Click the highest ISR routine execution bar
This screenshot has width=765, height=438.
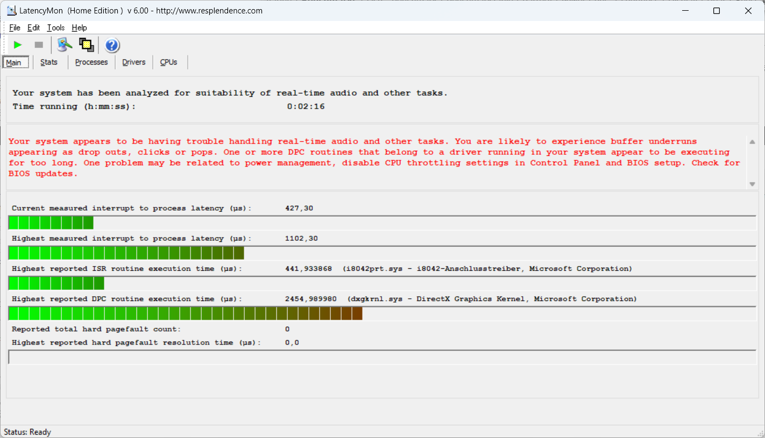click(382, 283)
